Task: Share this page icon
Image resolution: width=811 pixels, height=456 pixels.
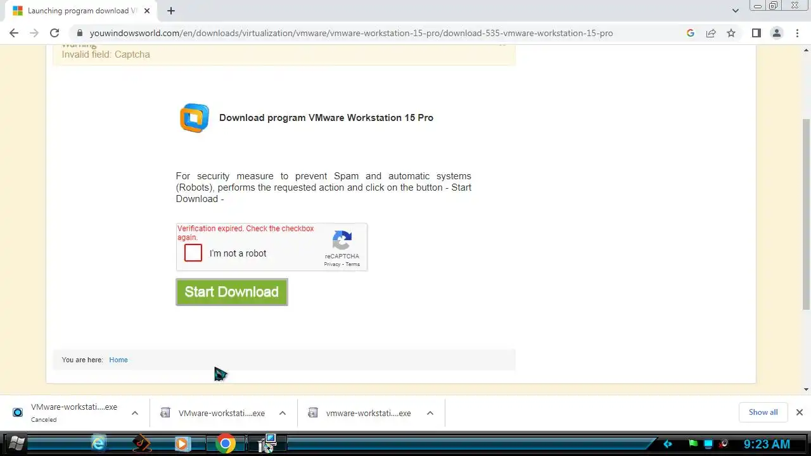Action: [711, 33]
